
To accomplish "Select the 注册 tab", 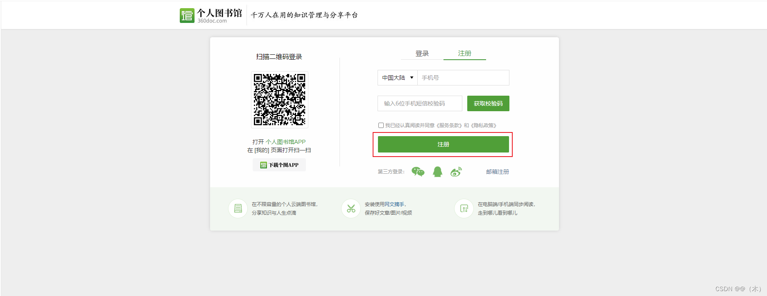I will (x=465, y=54).
